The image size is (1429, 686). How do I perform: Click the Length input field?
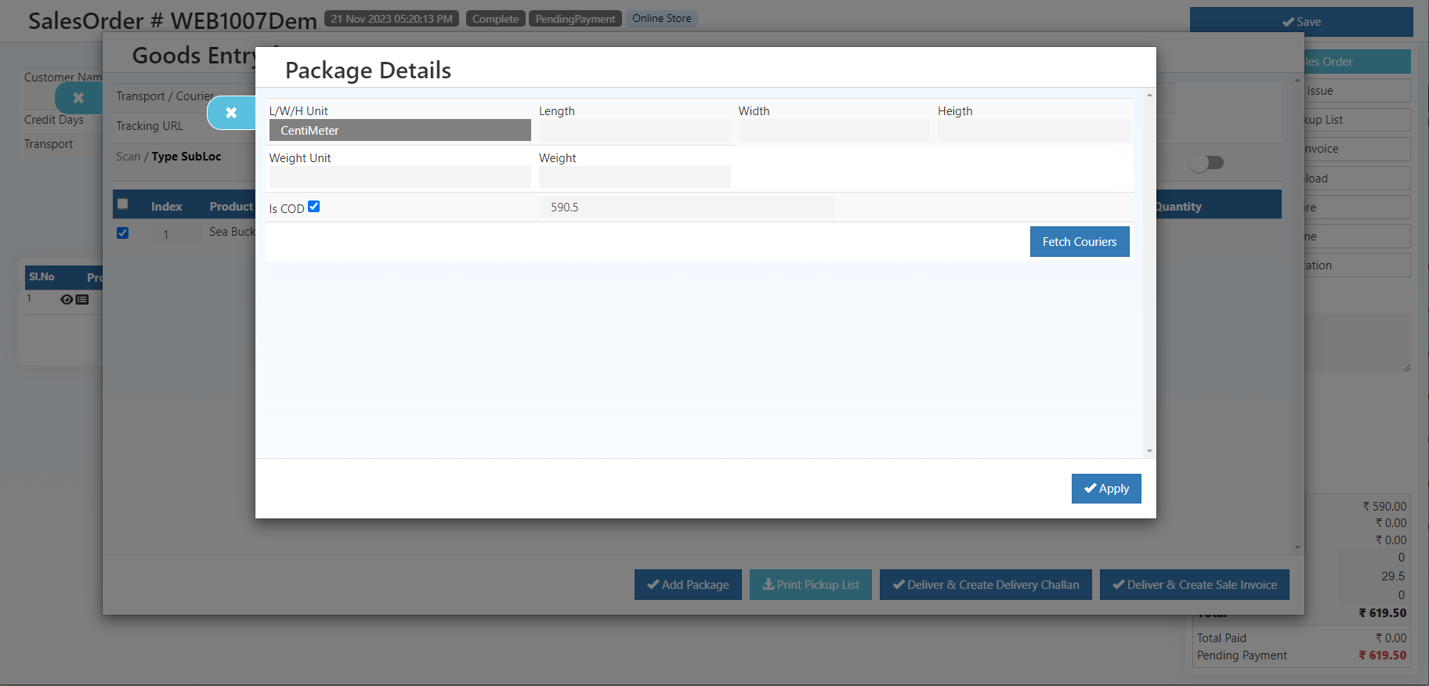tap(635, 130)
